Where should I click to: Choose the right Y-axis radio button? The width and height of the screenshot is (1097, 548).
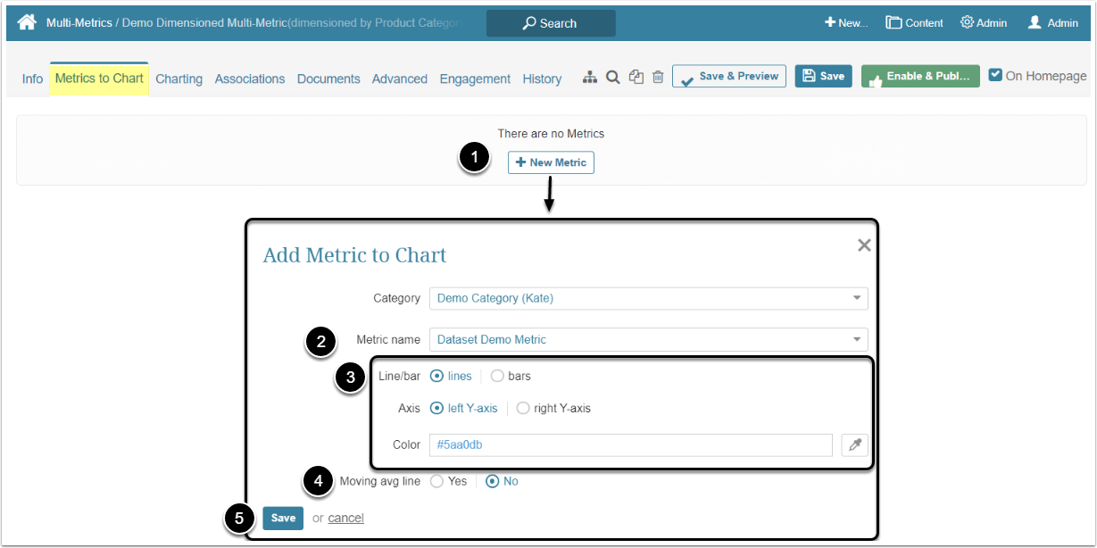[523, 408]
